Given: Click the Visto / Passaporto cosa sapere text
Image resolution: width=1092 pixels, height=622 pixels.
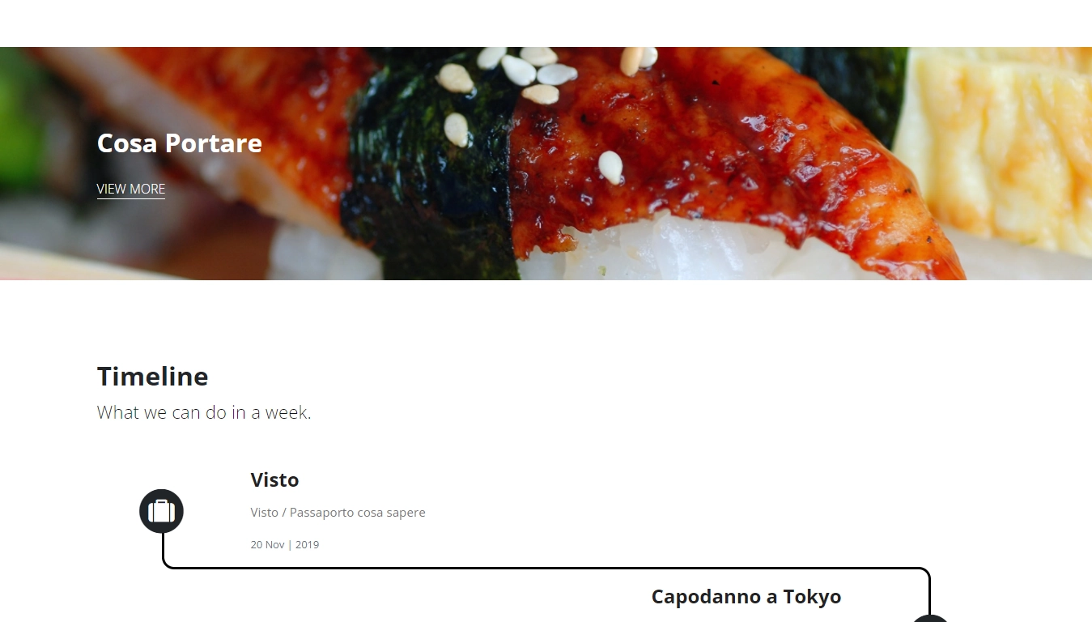Looking at the screenshot, I should (x=338, y=513).
